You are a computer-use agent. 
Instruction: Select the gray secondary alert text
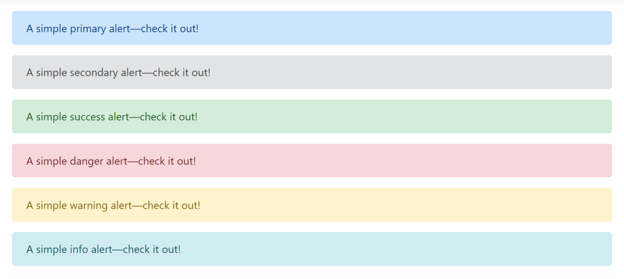[x=119, y=73]
